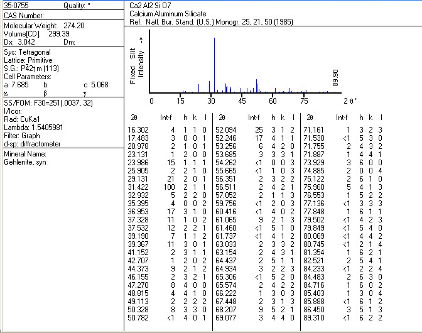422x333 pixels.
Task: Select the row with 2θ 47.270
Action: pyautogui.click(x=167, y=285)
